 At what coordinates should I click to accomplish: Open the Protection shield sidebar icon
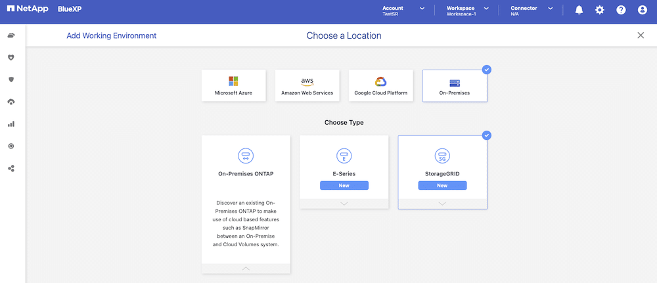click(11, 79)
